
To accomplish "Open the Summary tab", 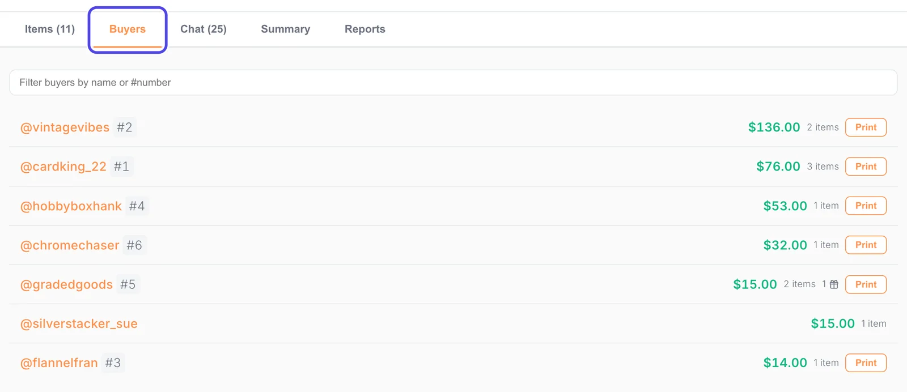I will pyautogui.click(x=286, y=29).
